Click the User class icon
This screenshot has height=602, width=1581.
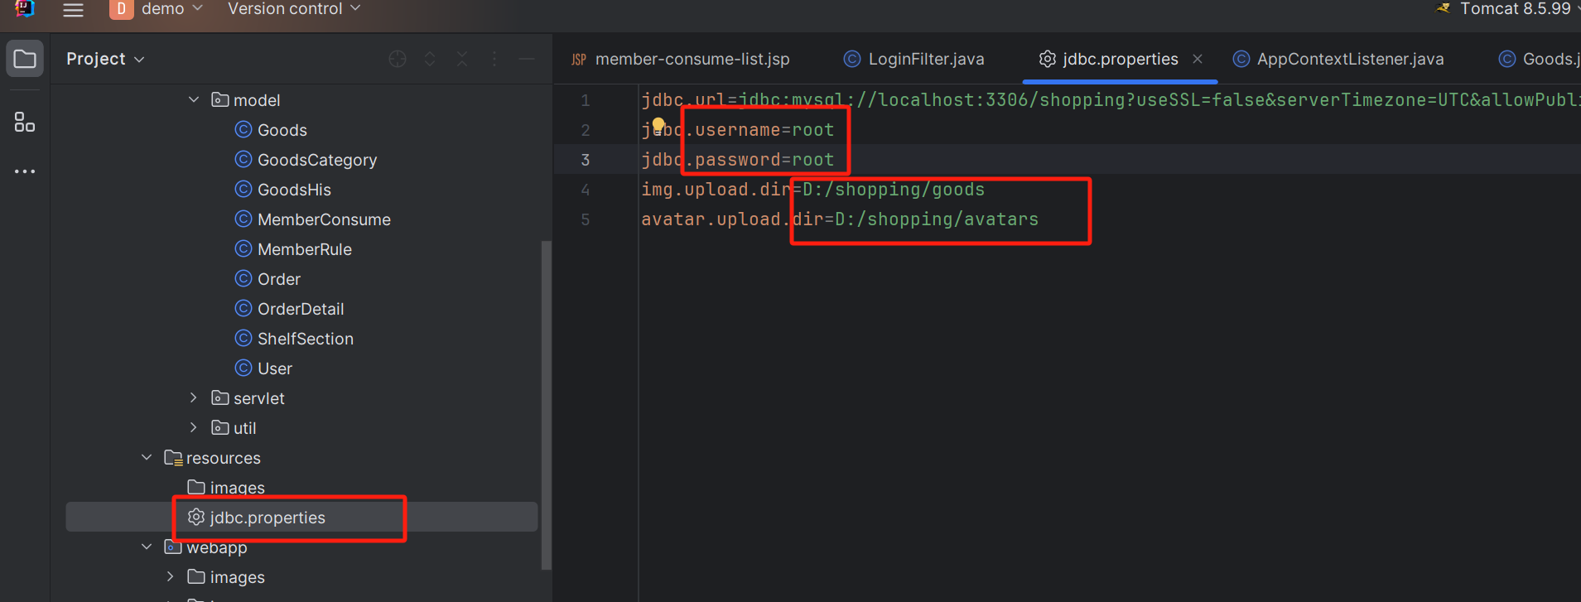[243, 368]
